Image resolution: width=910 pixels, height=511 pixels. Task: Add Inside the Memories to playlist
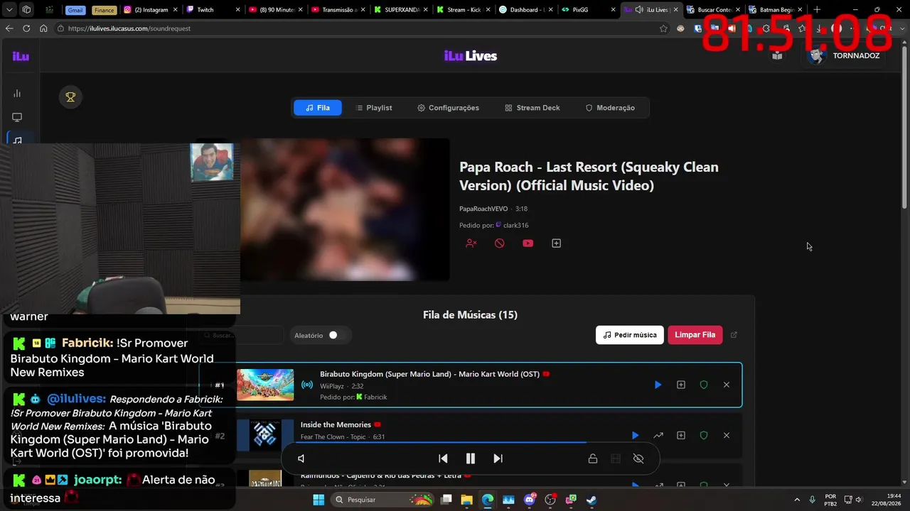(681, 435)
